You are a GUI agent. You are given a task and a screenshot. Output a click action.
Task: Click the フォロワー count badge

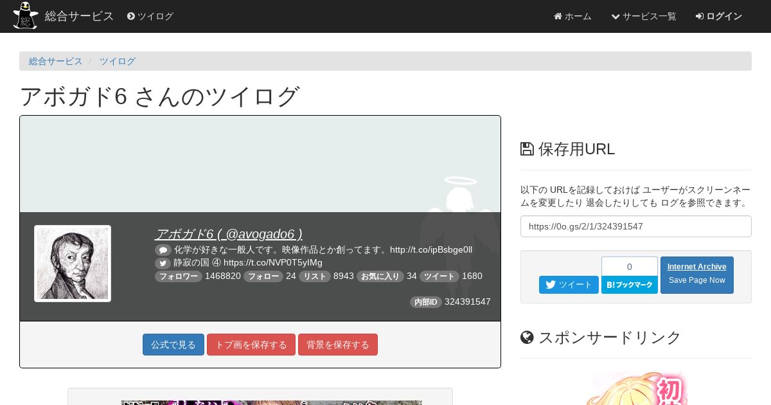179,276
